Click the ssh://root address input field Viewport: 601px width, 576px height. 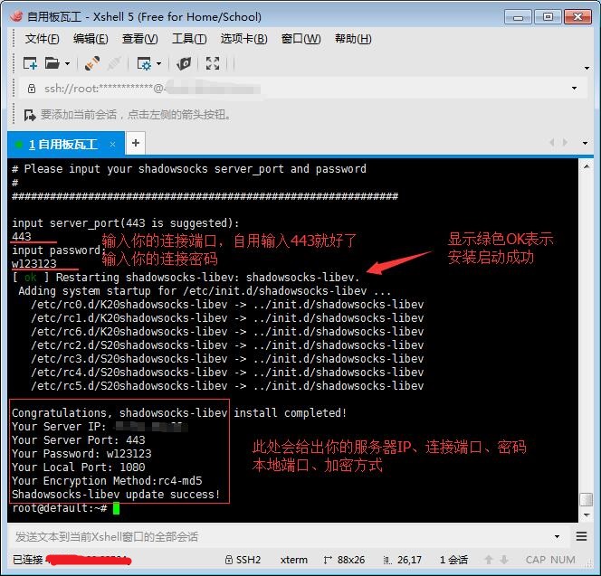click(295, 89)
